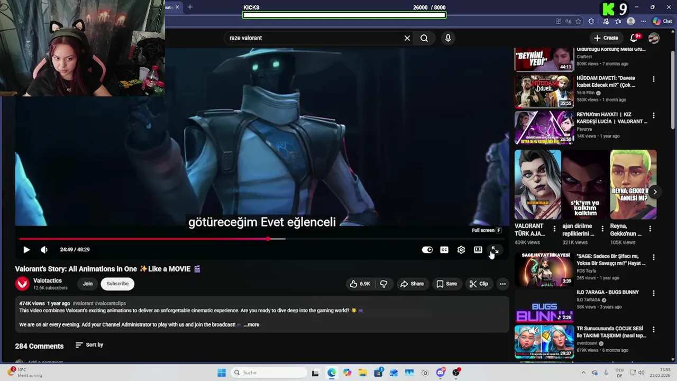The width and height of the screenshot is (677, 381).
Task: Open more actions menu beside Clip
Action: click(x=503, y=284)
